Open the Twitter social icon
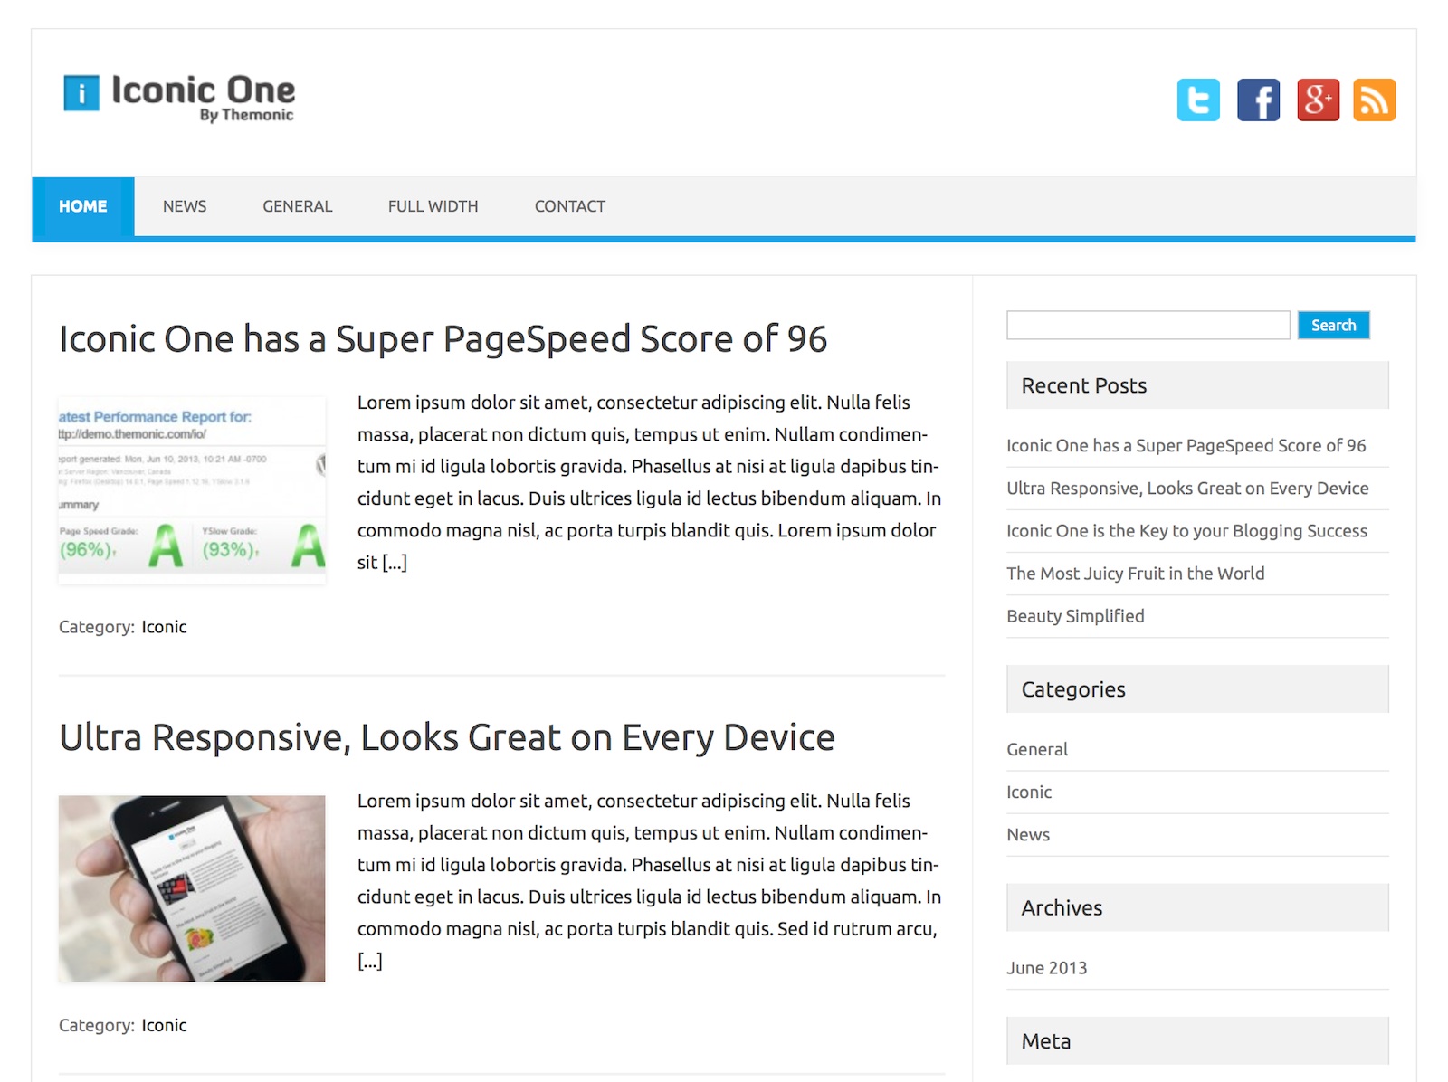The width and height of the screenshot is (1448, 1082). 1197,100
